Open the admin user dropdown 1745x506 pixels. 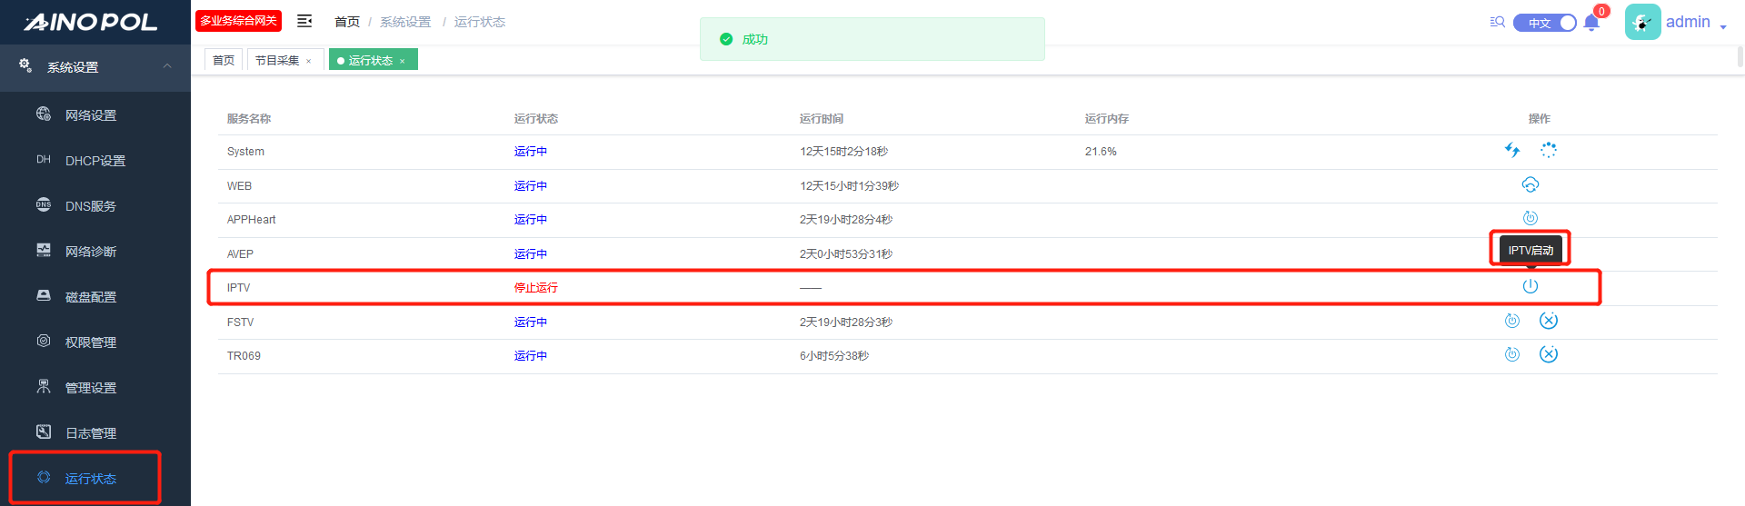coord(1695,23)
